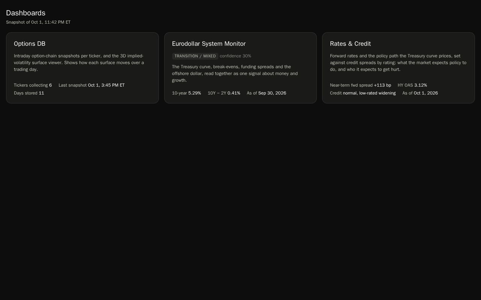This screenshot has height=300, width=481.
Task: Click the Dashboards page heading
Action: point(26,13)
